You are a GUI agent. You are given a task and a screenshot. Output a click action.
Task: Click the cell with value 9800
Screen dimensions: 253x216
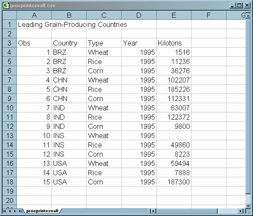click(174, 126)
